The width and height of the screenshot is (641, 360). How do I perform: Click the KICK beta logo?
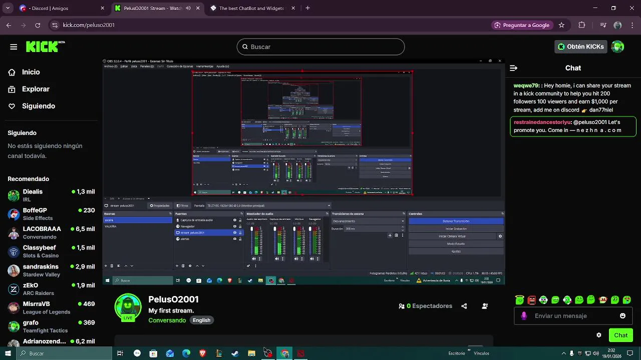(46, 46)
